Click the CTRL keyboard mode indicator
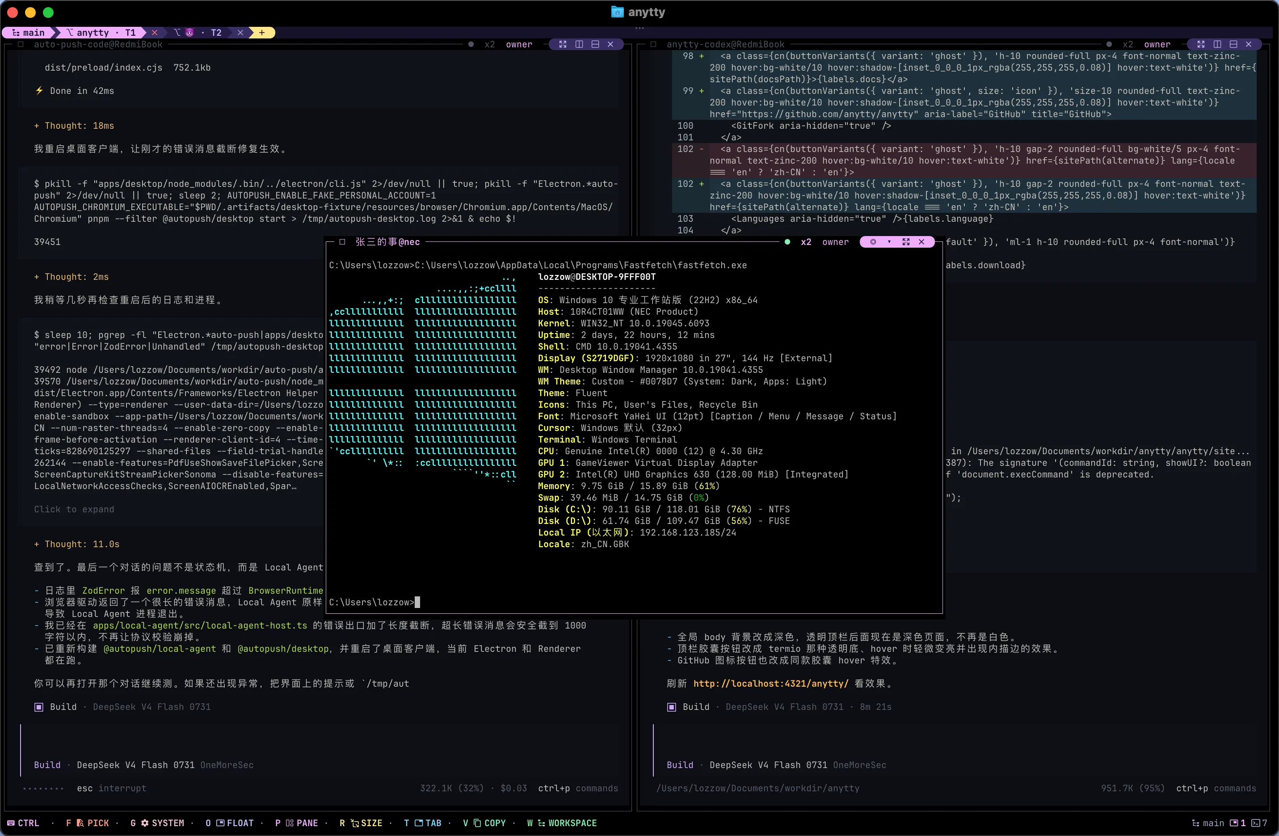This screenshot has width=1279, height=836. 23,823
